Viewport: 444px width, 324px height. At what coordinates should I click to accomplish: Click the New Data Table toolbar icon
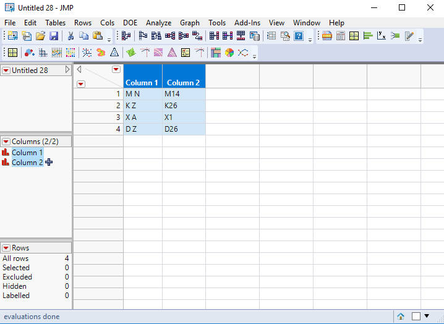(x=12, y=36)
